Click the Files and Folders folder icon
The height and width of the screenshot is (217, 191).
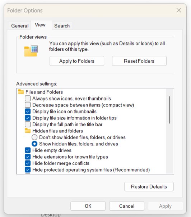pos(21,92)
